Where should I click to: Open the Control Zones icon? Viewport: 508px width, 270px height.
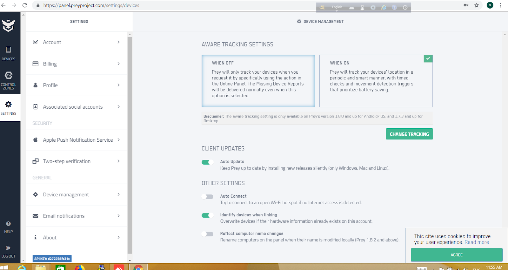(x=8, y=75)
